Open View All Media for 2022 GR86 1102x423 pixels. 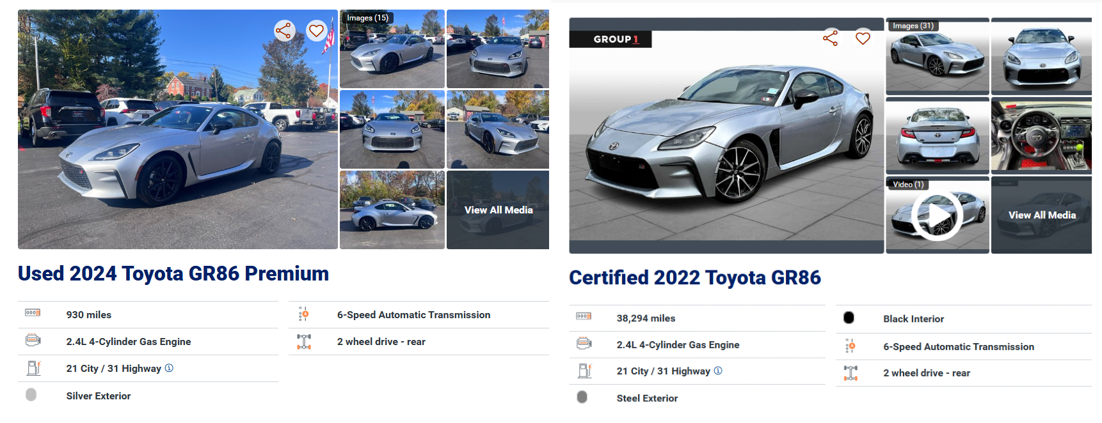click(1042, 215)
